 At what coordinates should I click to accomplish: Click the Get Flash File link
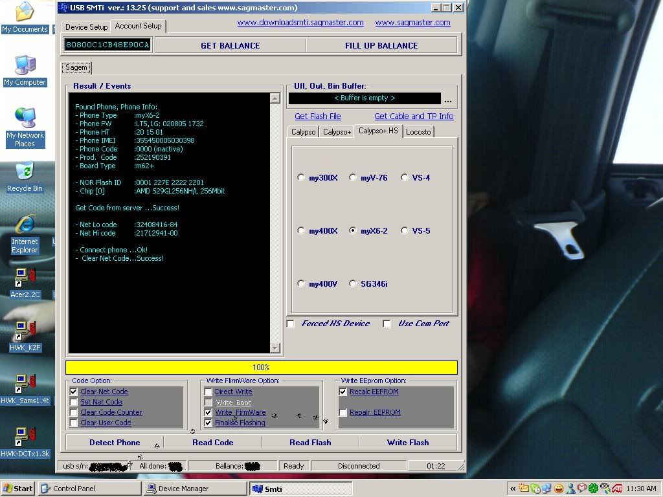317,116
